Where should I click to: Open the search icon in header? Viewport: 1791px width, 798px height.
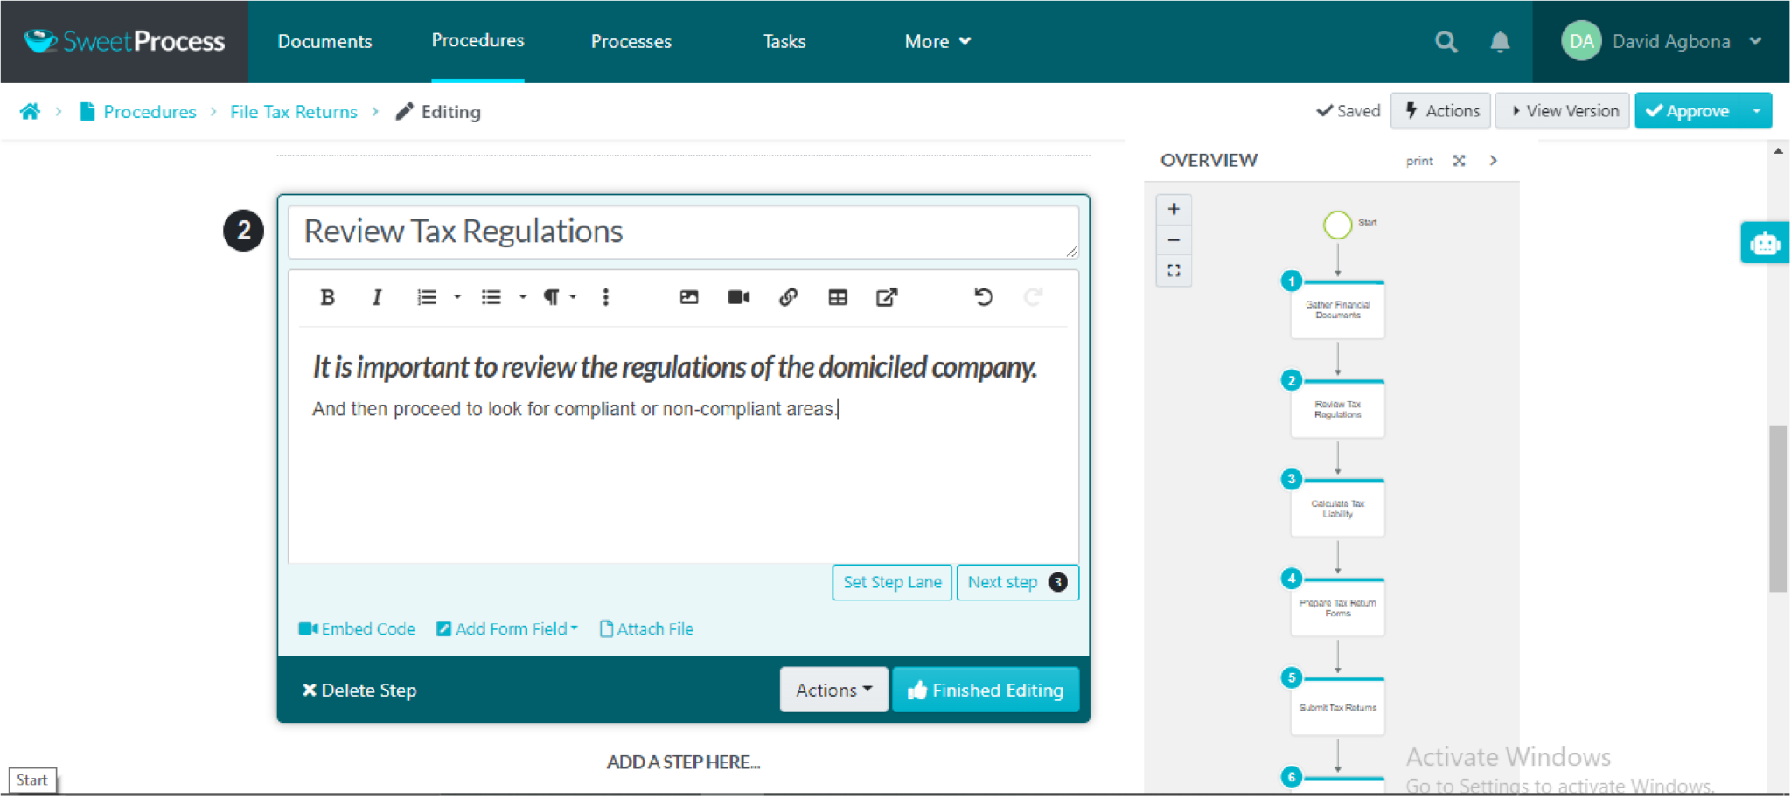pos(1446,41)
